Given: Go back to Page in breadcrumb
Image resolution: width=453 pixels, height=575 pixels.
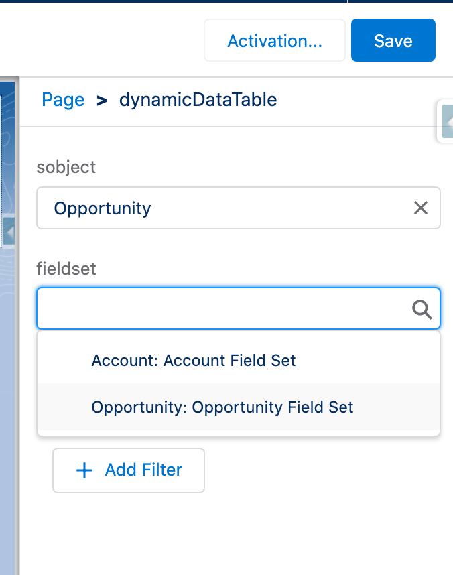Looking at the screenshot, I should coord(63,100).
